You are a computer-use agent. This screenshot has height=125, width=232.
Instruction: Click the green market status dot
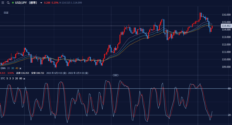pyautogui.click(x=13, y=3)
